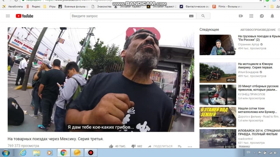Viewport: 280px width, 157px height.
Task: Dislike the video with thumbs down
Action: 133,146
